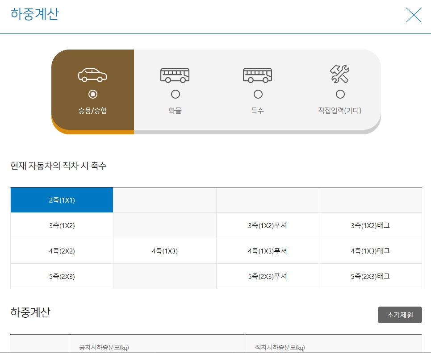Click the 직접입력(기타) label
The height and width of the screenshot is (353, 431).
(340, 110)
